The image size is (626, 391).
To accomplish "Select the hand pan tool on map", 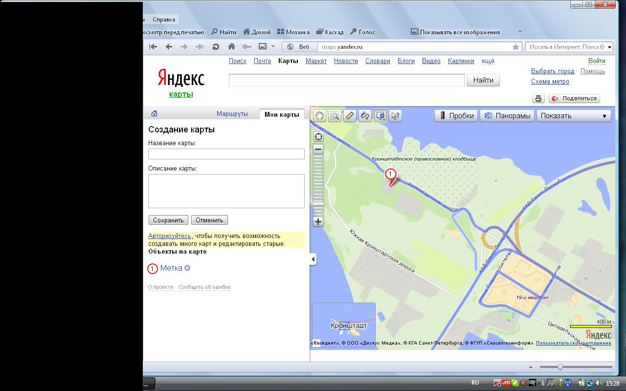I will [319, 116].
